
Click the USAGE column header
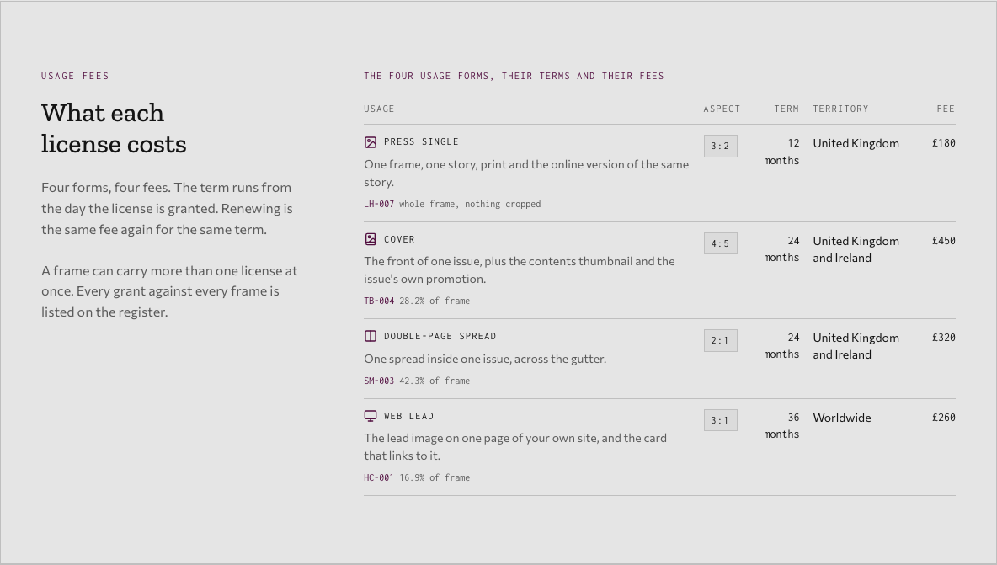tap(379, 109)
